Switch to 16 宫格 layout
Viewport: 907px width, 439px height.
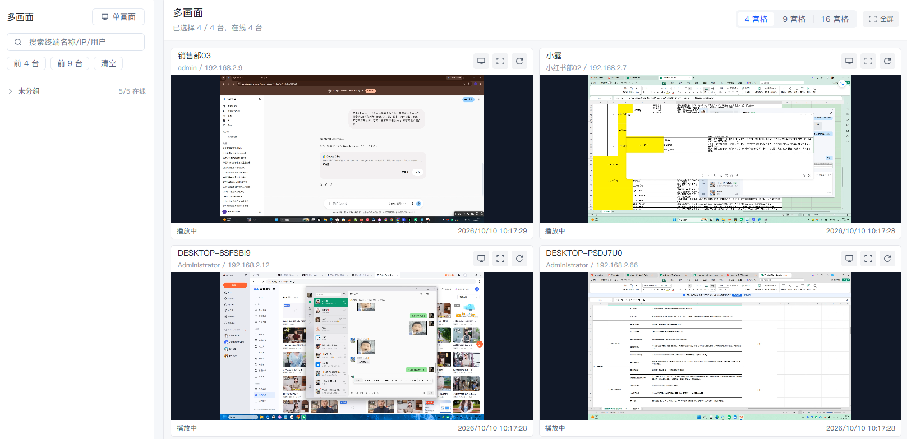point(835,19)
